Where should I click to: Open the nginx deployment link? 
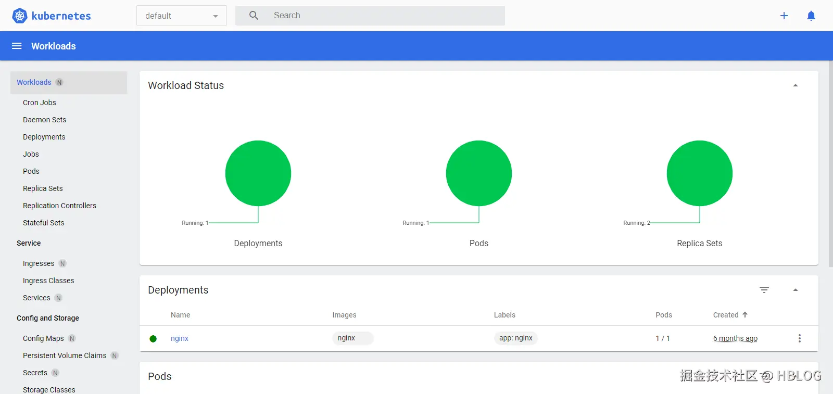click(x=180, y=338)
